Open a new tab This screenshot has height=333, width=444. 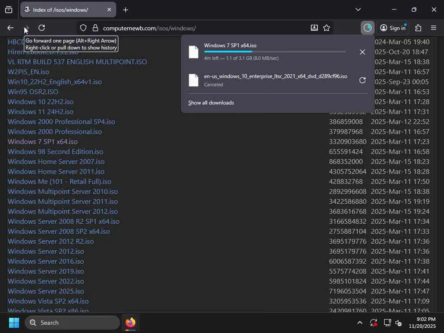point(125,10)
